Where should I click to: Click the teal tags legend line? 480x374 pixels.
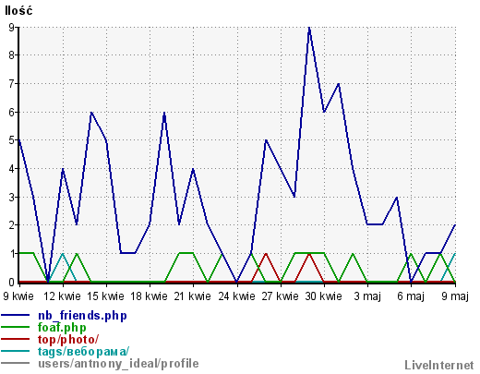tap(16, 351)
